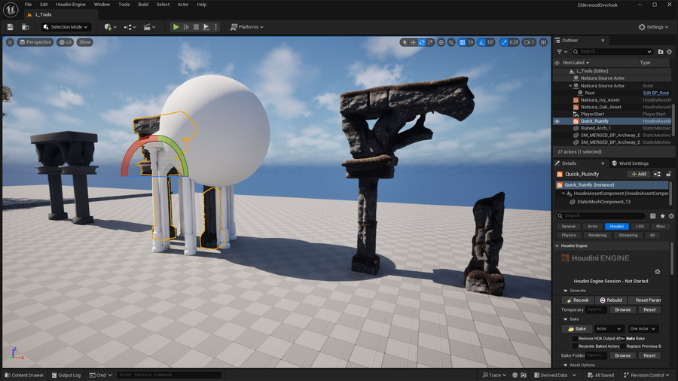678x381 pixels.
Task: Open rotation snap value 10 degrees
Action: (490, 42)
